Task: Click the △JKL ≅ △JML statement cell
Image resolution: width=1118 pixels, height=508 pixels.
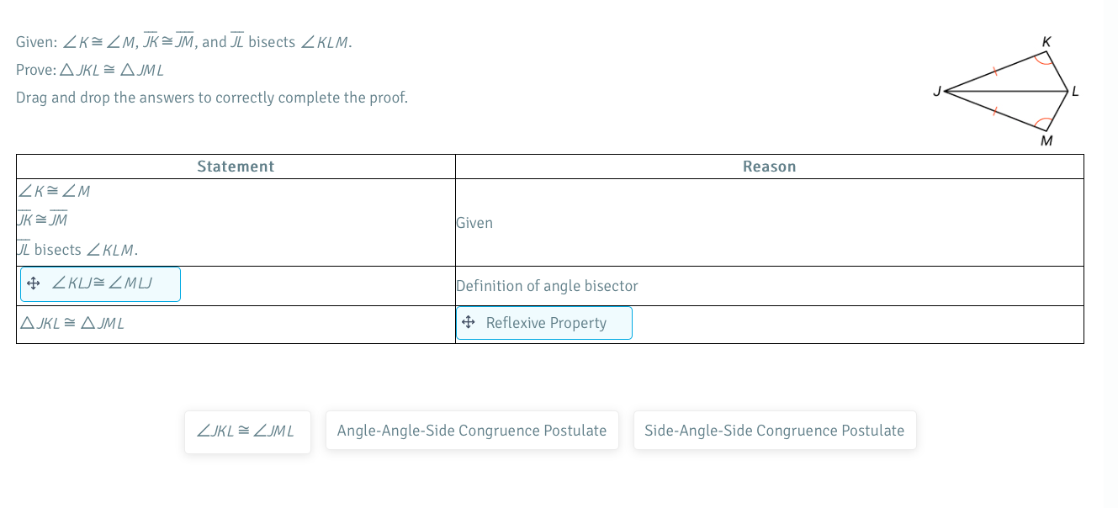Action: coord(72,322)
